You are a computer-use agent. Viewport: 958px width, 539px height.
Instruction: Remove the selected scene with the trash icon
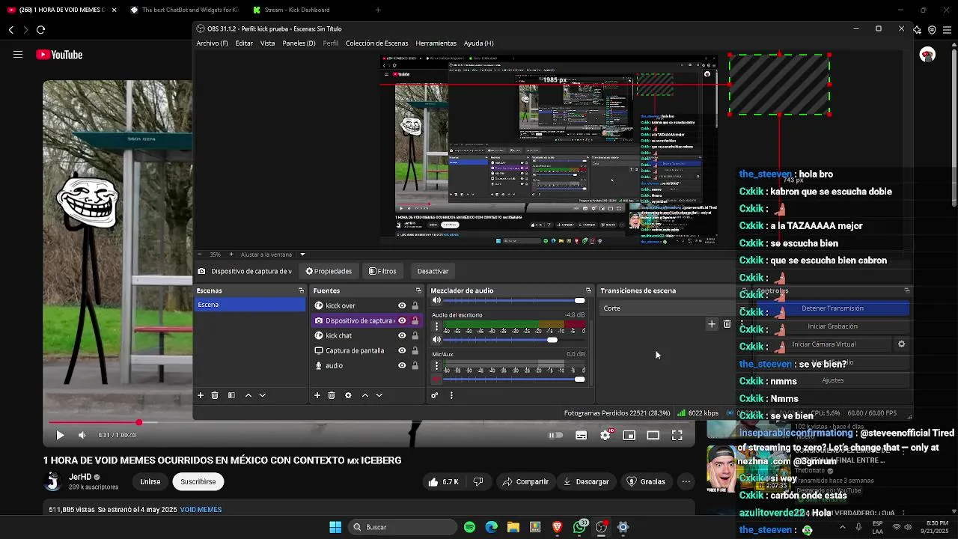[215, 395]
